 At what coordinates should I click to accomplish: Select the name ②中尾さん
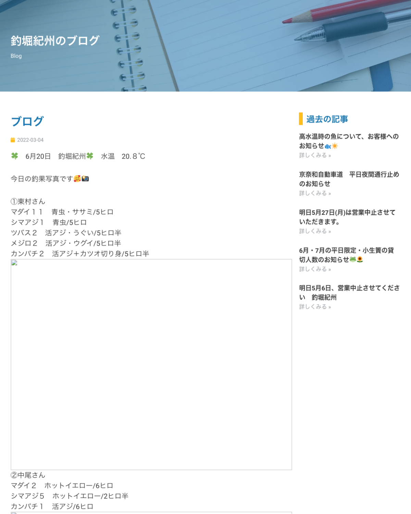pyautogui.click(x=28, y=475)
